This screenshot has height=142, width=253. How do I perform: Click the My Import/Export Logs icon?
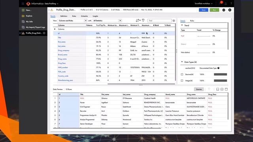pyautogui.click(x=23, y=27)
